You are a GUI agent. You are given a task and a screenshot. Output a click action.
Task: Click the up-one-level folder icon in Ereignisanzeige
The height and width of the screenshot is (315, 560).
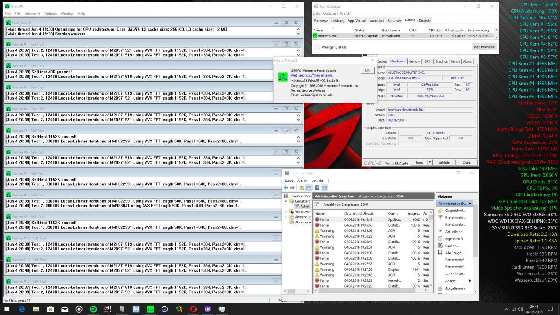pyautogui.click(x=301, y=188)
